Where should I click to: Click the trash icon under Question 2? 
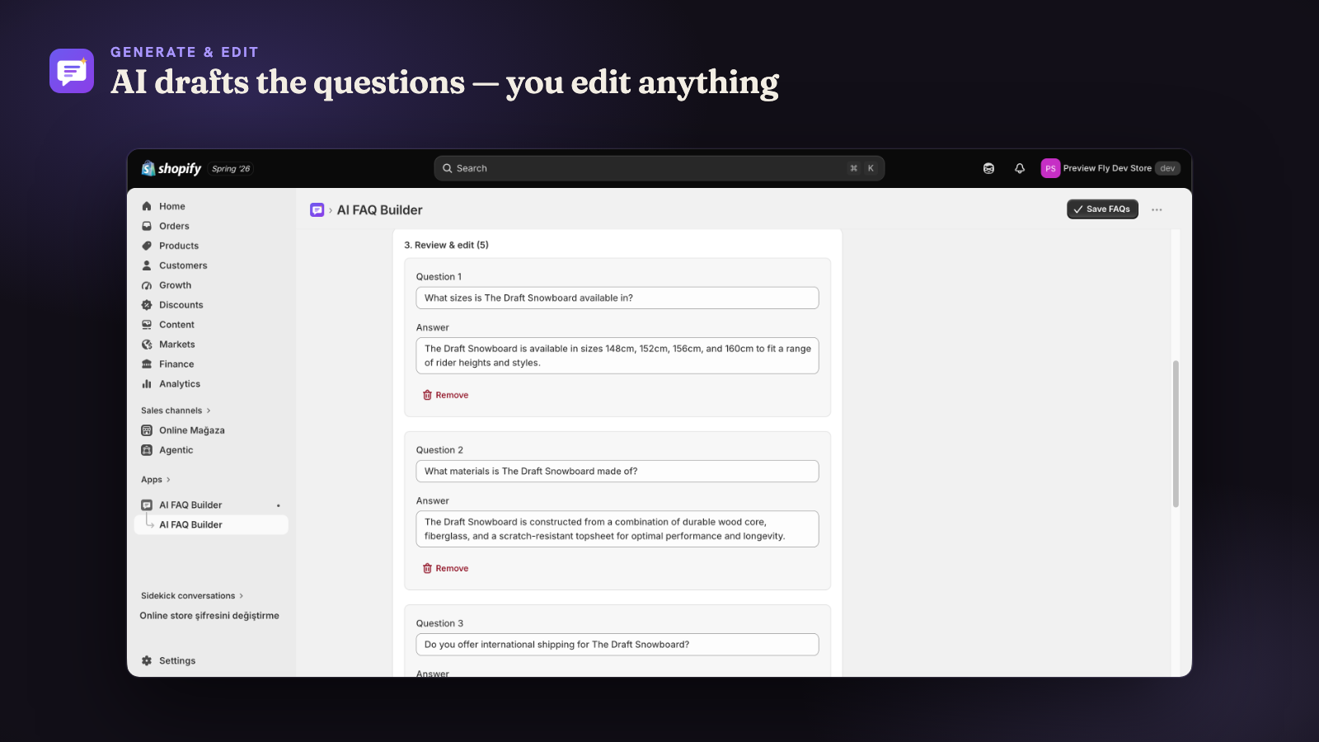coord(427,568)
